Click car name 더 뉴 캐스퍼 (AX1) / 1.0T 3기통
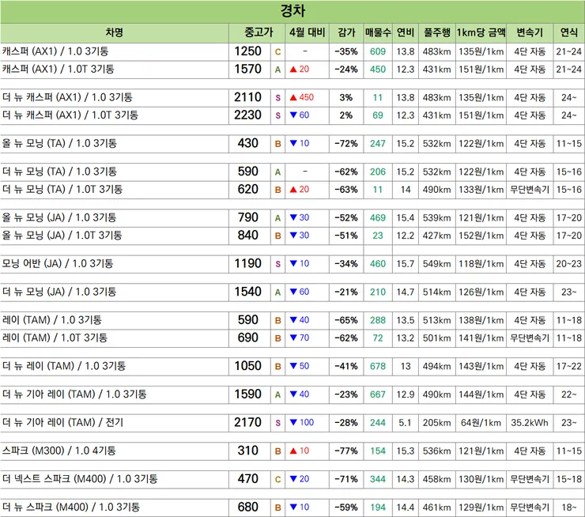 tap(70, 115)
